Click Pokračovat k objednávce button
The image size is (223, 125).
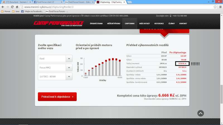point(57,97)
